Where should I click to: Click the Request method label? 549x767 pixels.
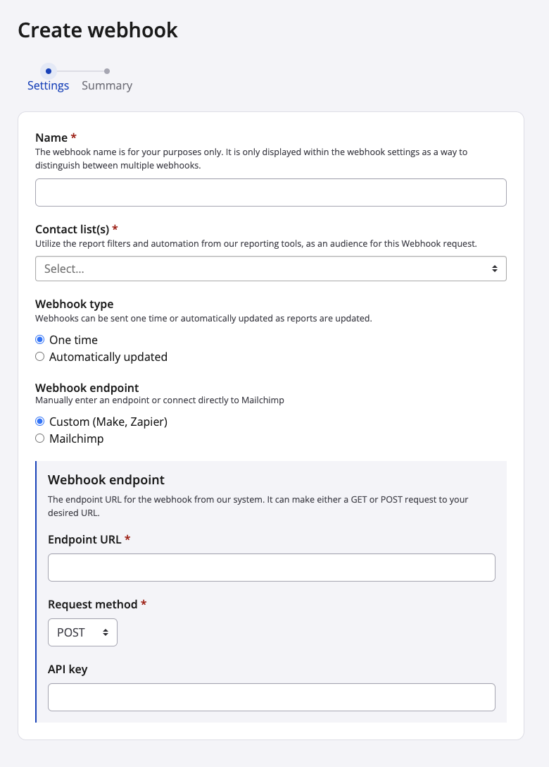[93, 604]
